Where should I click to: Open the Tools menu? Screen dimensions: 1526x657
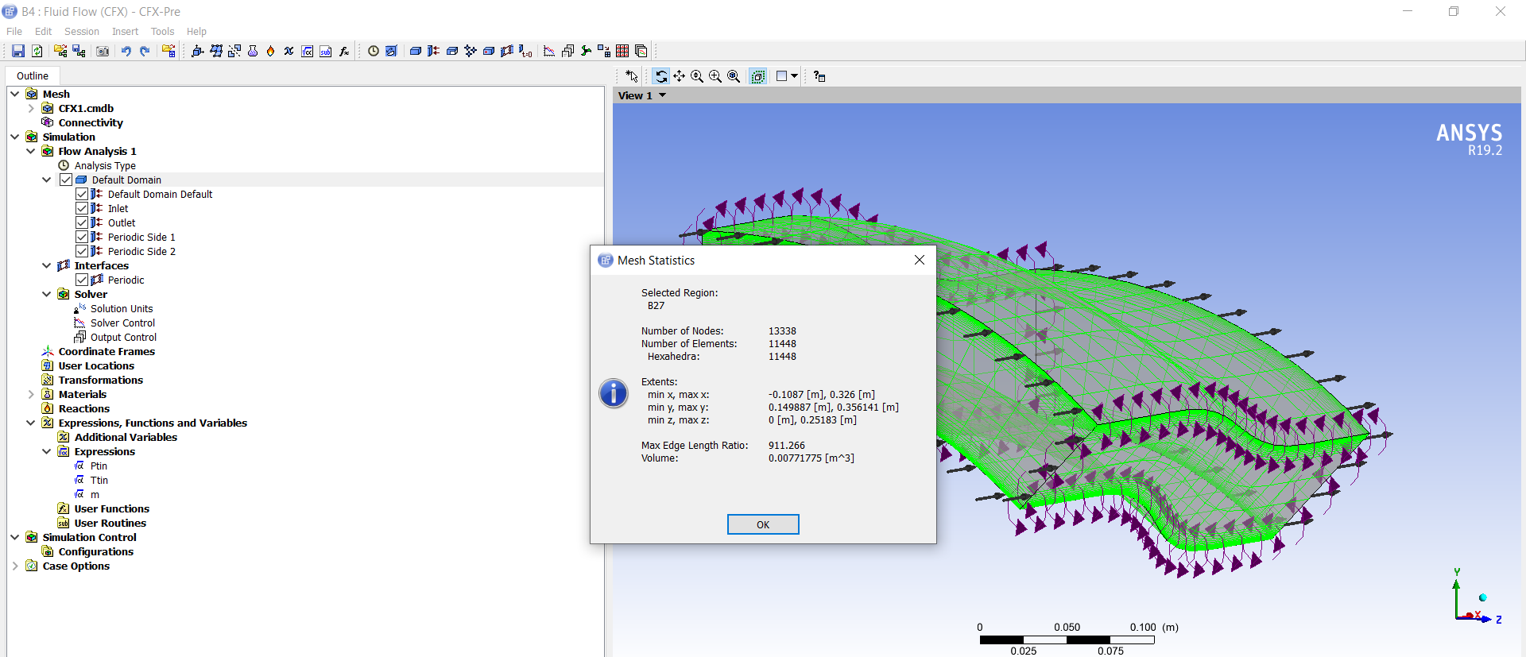tap(162, 32)
